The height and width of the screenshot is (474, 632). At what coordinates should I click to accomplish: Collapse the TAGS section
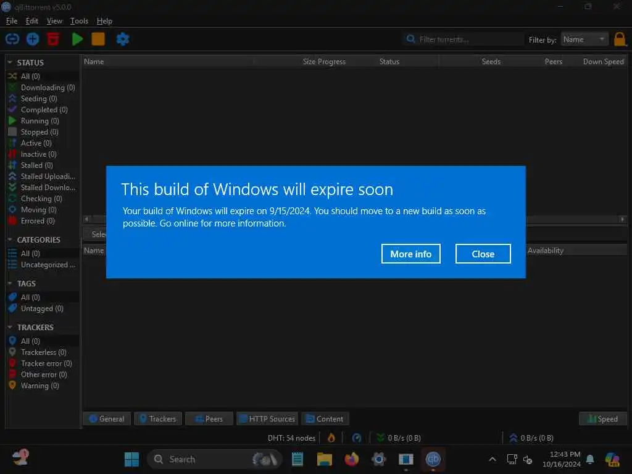pos(10,283)
